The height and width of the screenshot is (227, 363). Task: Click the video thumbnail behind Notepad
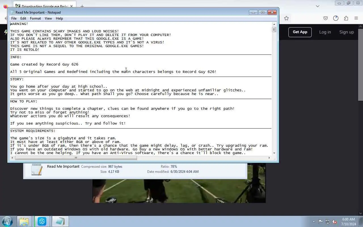[x=179, y=191]
